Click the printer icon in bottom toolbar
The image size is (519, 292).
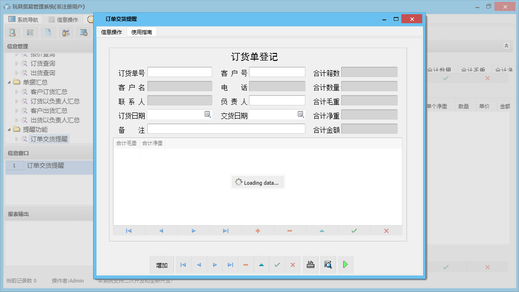[311, 265]
